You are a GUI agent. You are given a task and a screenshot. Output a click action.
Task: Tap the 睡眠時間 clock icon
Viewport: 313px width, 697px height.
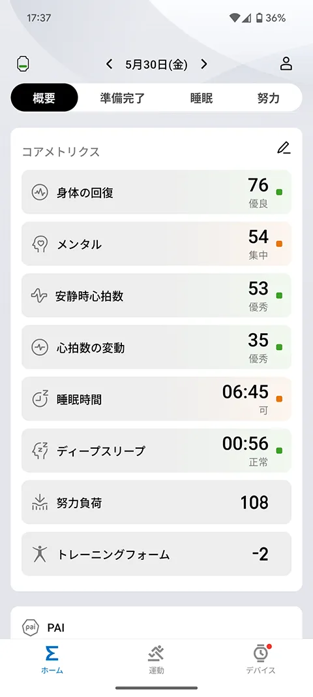(x=40, y=399)
